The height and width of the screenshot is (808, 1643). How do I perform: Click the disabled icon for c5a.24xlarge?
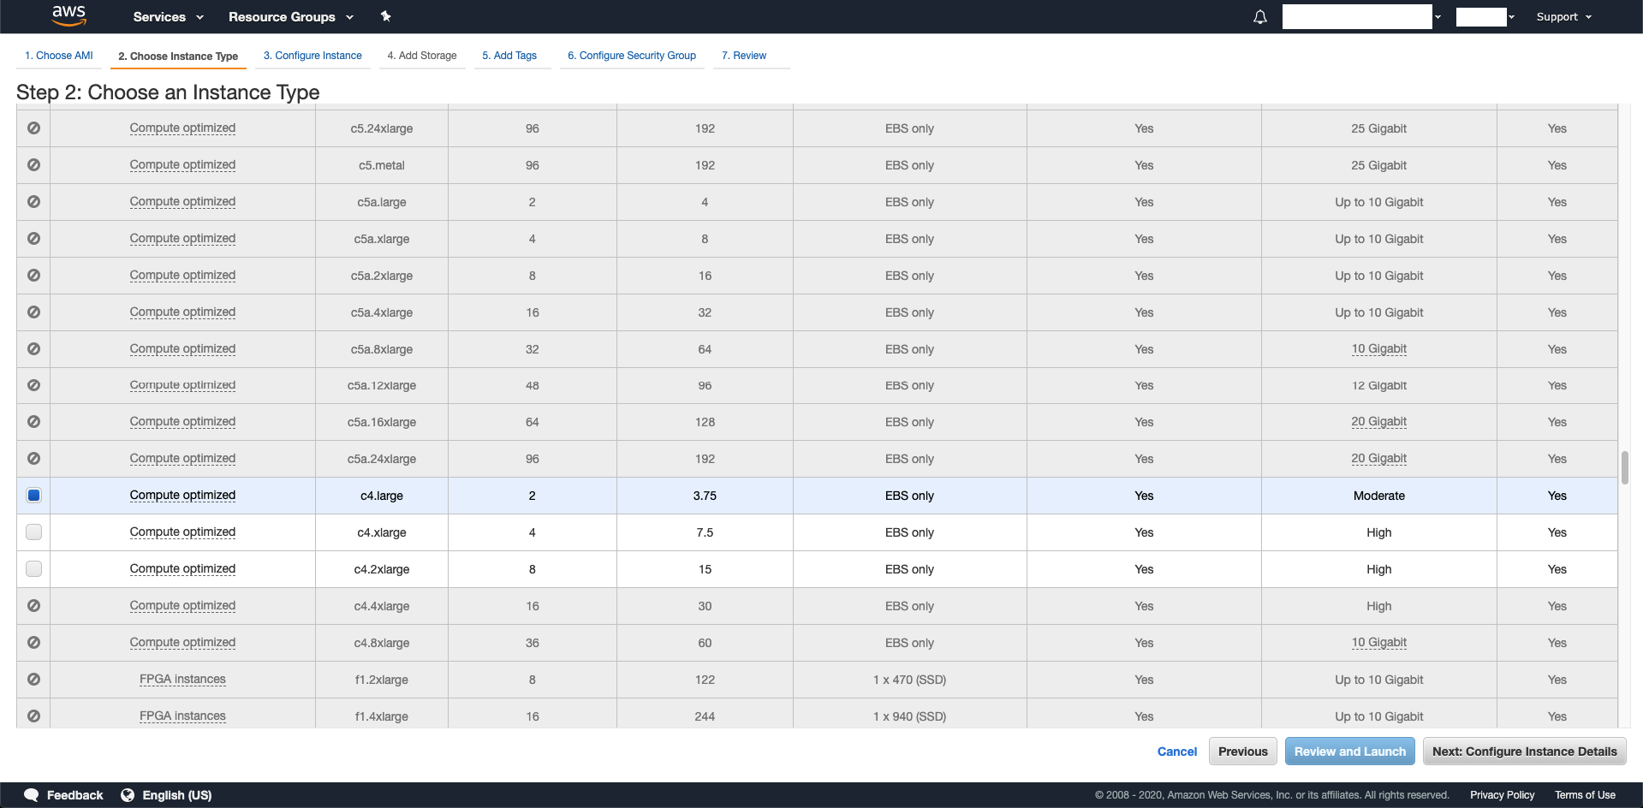pos(33,459)
